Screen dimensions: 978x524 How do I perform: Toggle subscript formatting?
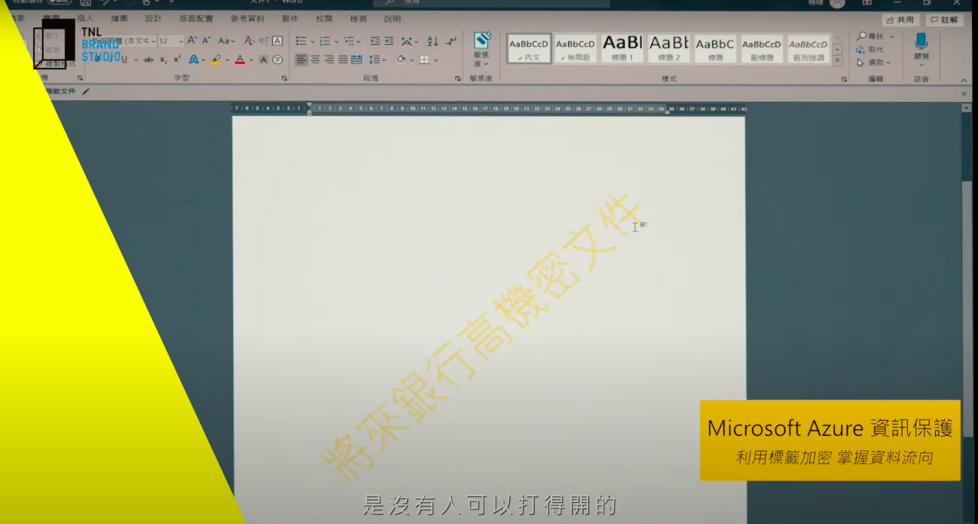tap(164, 60)
